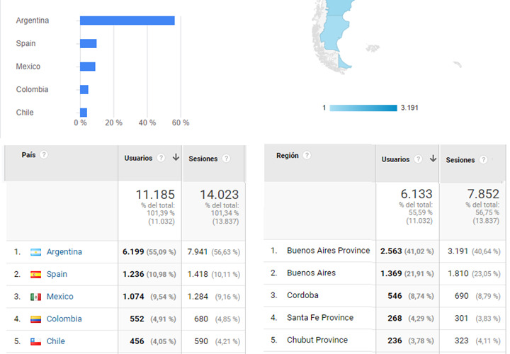The width and height of the screenshot is (510, 354).
Task: Click the Mexico flag icon
Action: point(35,297)
